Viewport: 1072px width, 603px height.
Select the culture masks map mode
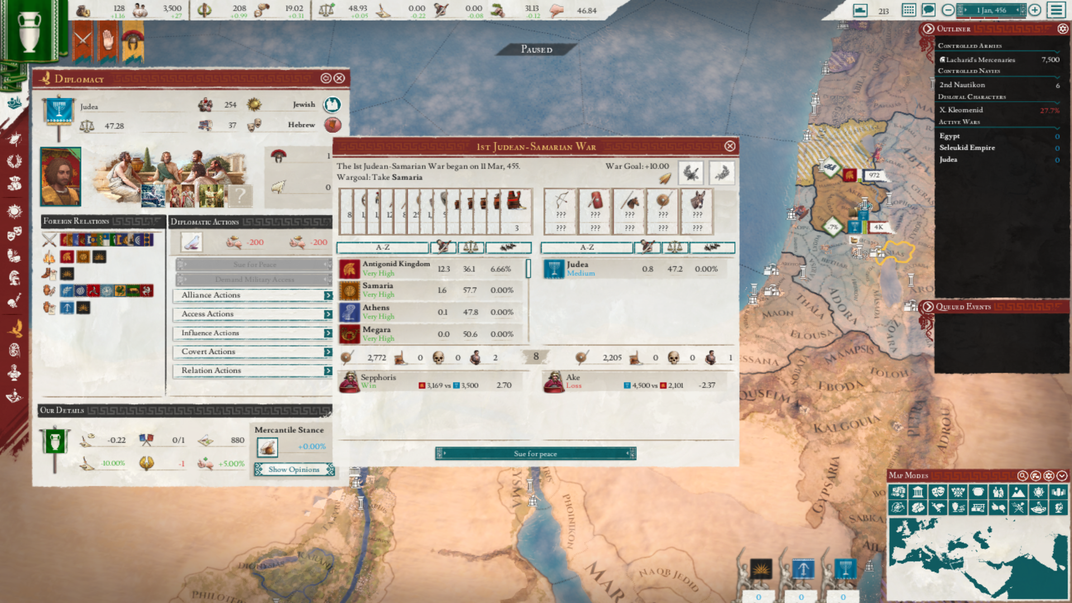pos(938,492)
